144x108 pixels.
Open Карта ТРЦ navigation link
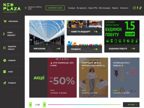[93, 8]
